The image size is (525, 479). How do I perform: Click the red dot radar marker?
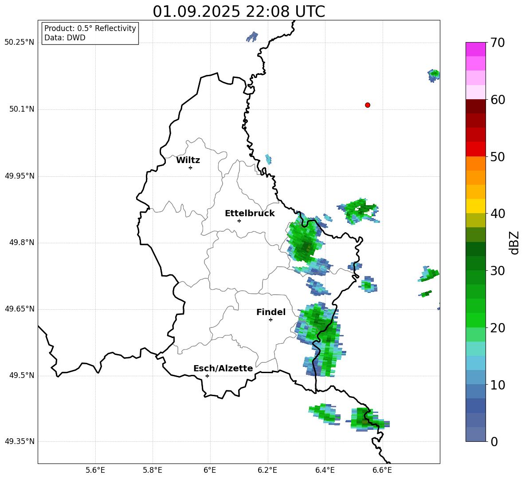[x=367, y=105]
